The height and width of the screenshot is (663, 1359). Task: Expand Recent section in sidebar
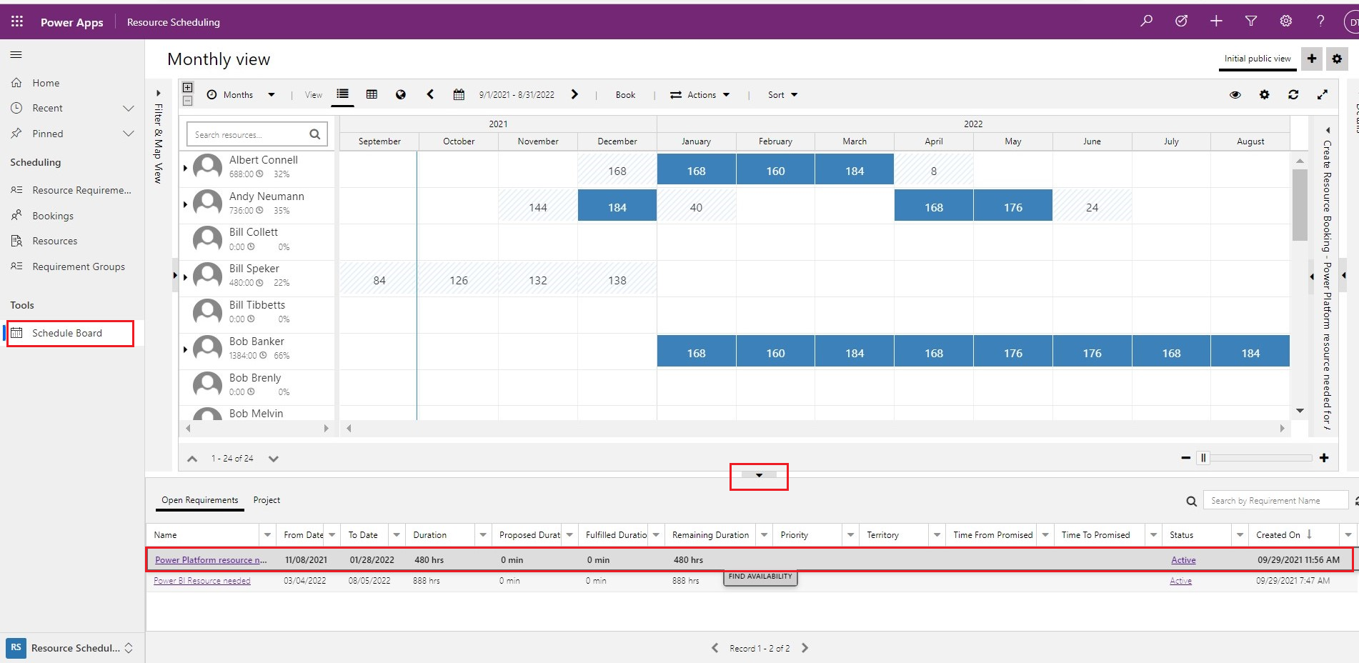[129, 108]
